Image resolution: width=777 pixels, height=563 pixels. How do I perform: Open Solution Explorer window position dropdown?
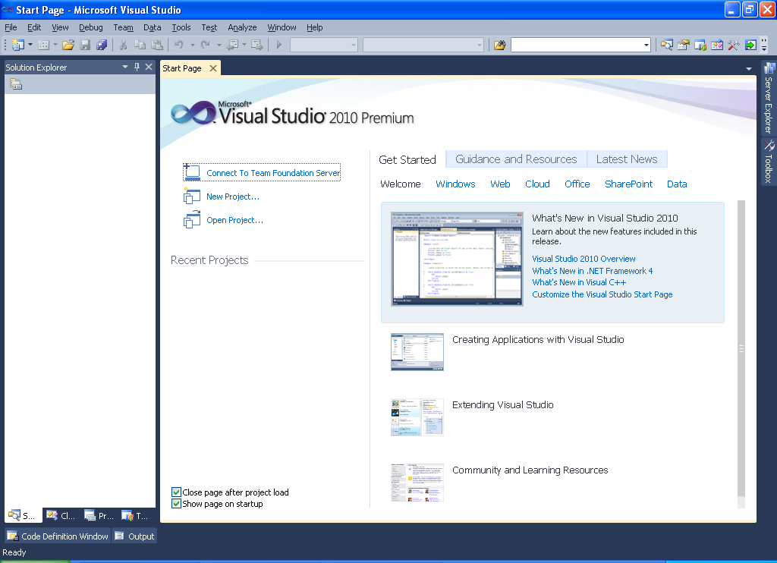coord(125,67)
